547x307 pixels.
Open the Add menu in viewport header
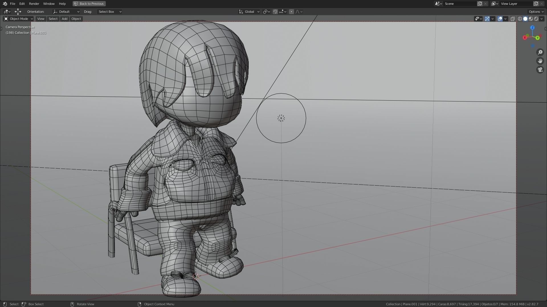[64, 19]
